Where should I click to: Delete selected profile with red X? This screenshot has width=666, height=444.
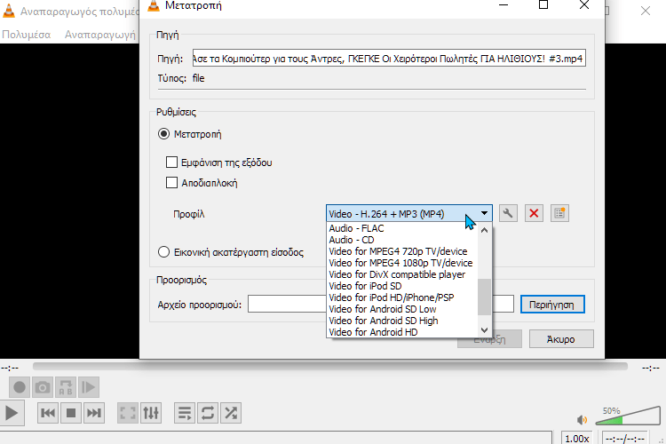534,213
